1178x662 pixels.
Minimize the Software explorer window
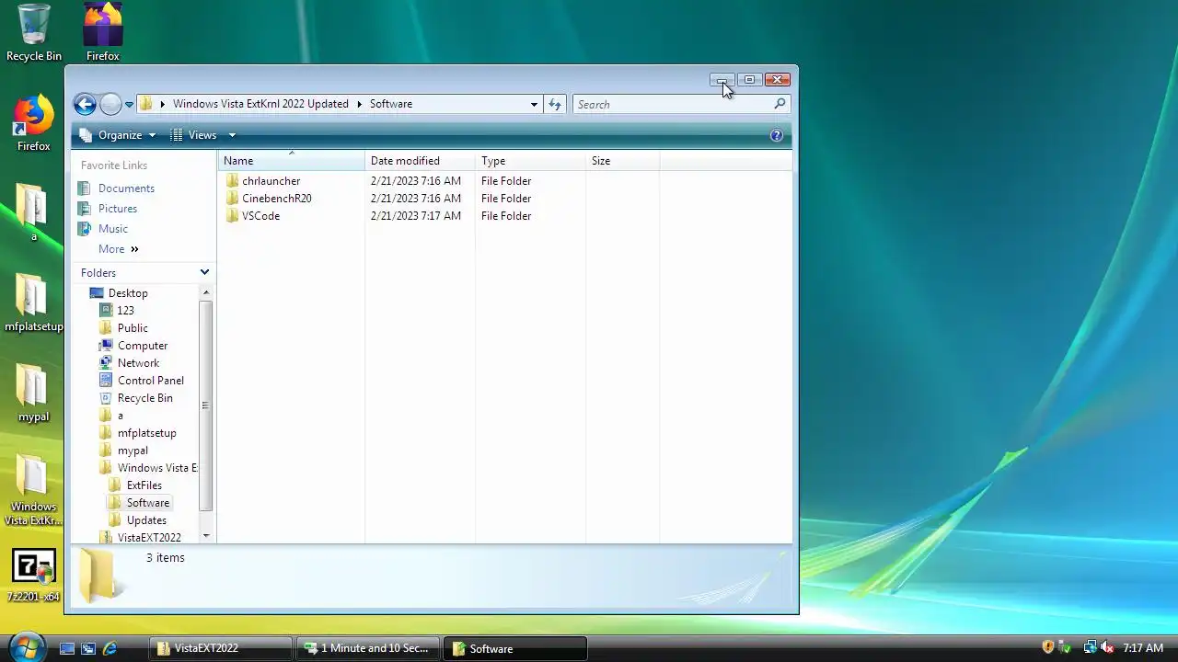click(722, 80)
